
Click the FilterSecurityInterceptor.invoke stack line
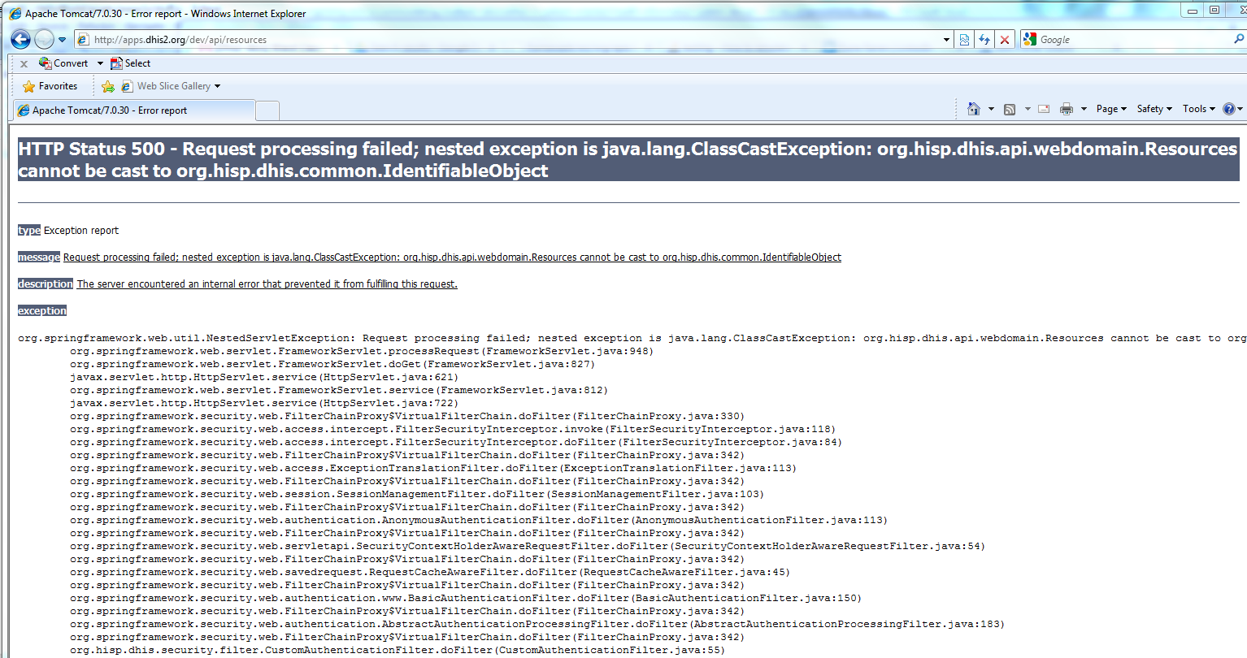coord(453,429)
